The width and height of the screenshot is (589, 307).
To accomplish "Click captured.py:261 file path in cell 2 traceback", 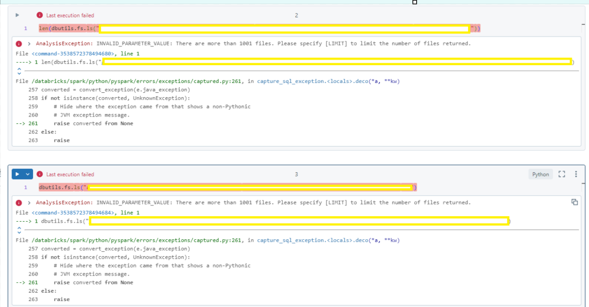I will coord(136,81).
